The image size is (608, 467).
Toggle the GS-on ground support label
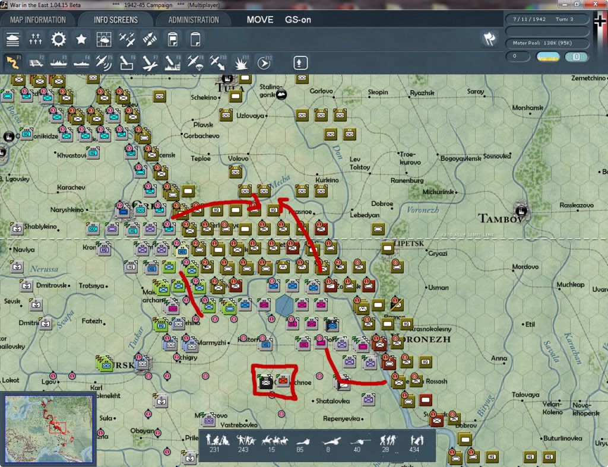pyautogui.click(x=298, y=20)
